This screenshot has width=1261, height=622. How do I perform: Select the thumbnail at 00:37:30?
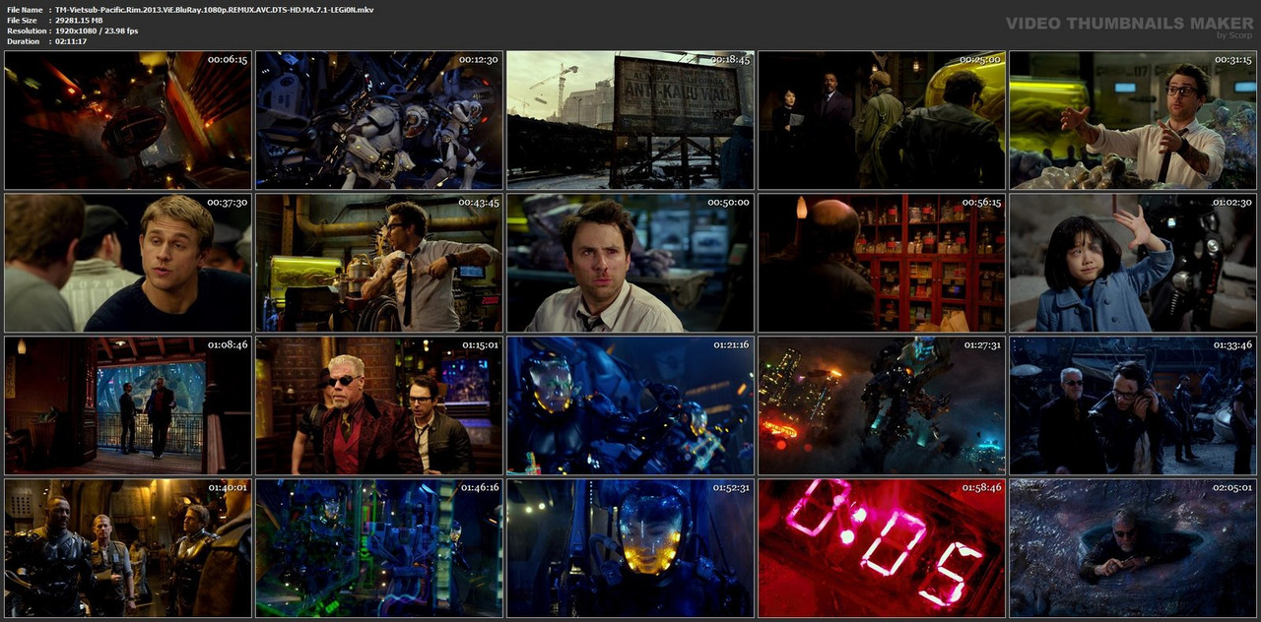(x=128, y=263)
